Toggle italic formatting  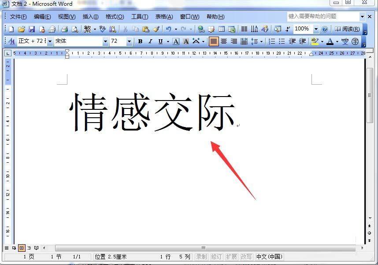tap(150, 41)
